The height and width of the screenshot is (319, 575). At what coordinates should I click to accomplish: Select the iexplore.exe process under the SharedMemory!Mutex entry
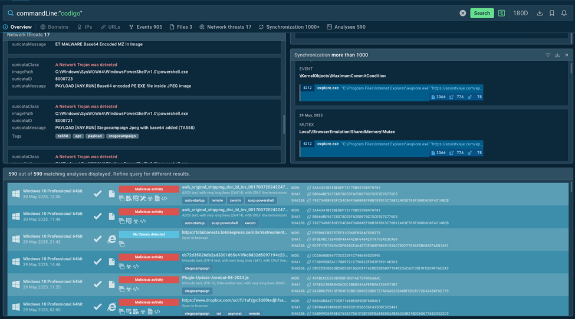(391, 148)
